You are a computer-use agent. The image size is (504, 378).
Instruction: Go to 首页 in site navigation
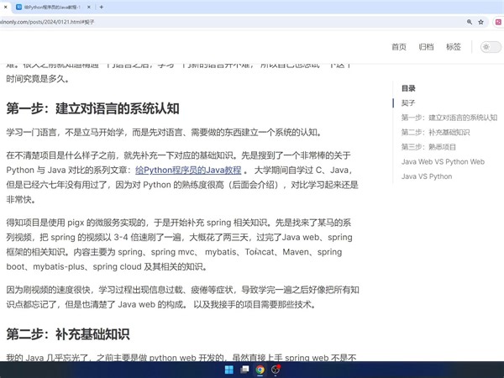399,47
